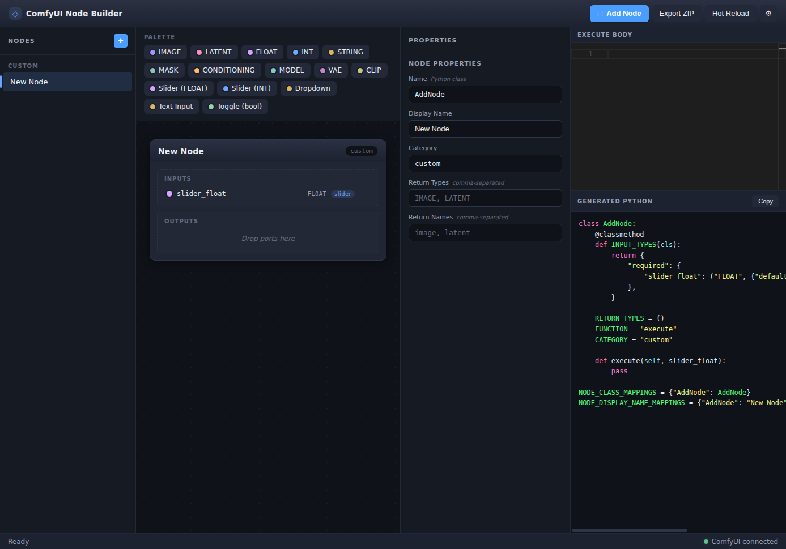The height and width of the screenshot is (549, 786).
Task: Click the Hot Reload button
Action: click(x=730, y=14)
